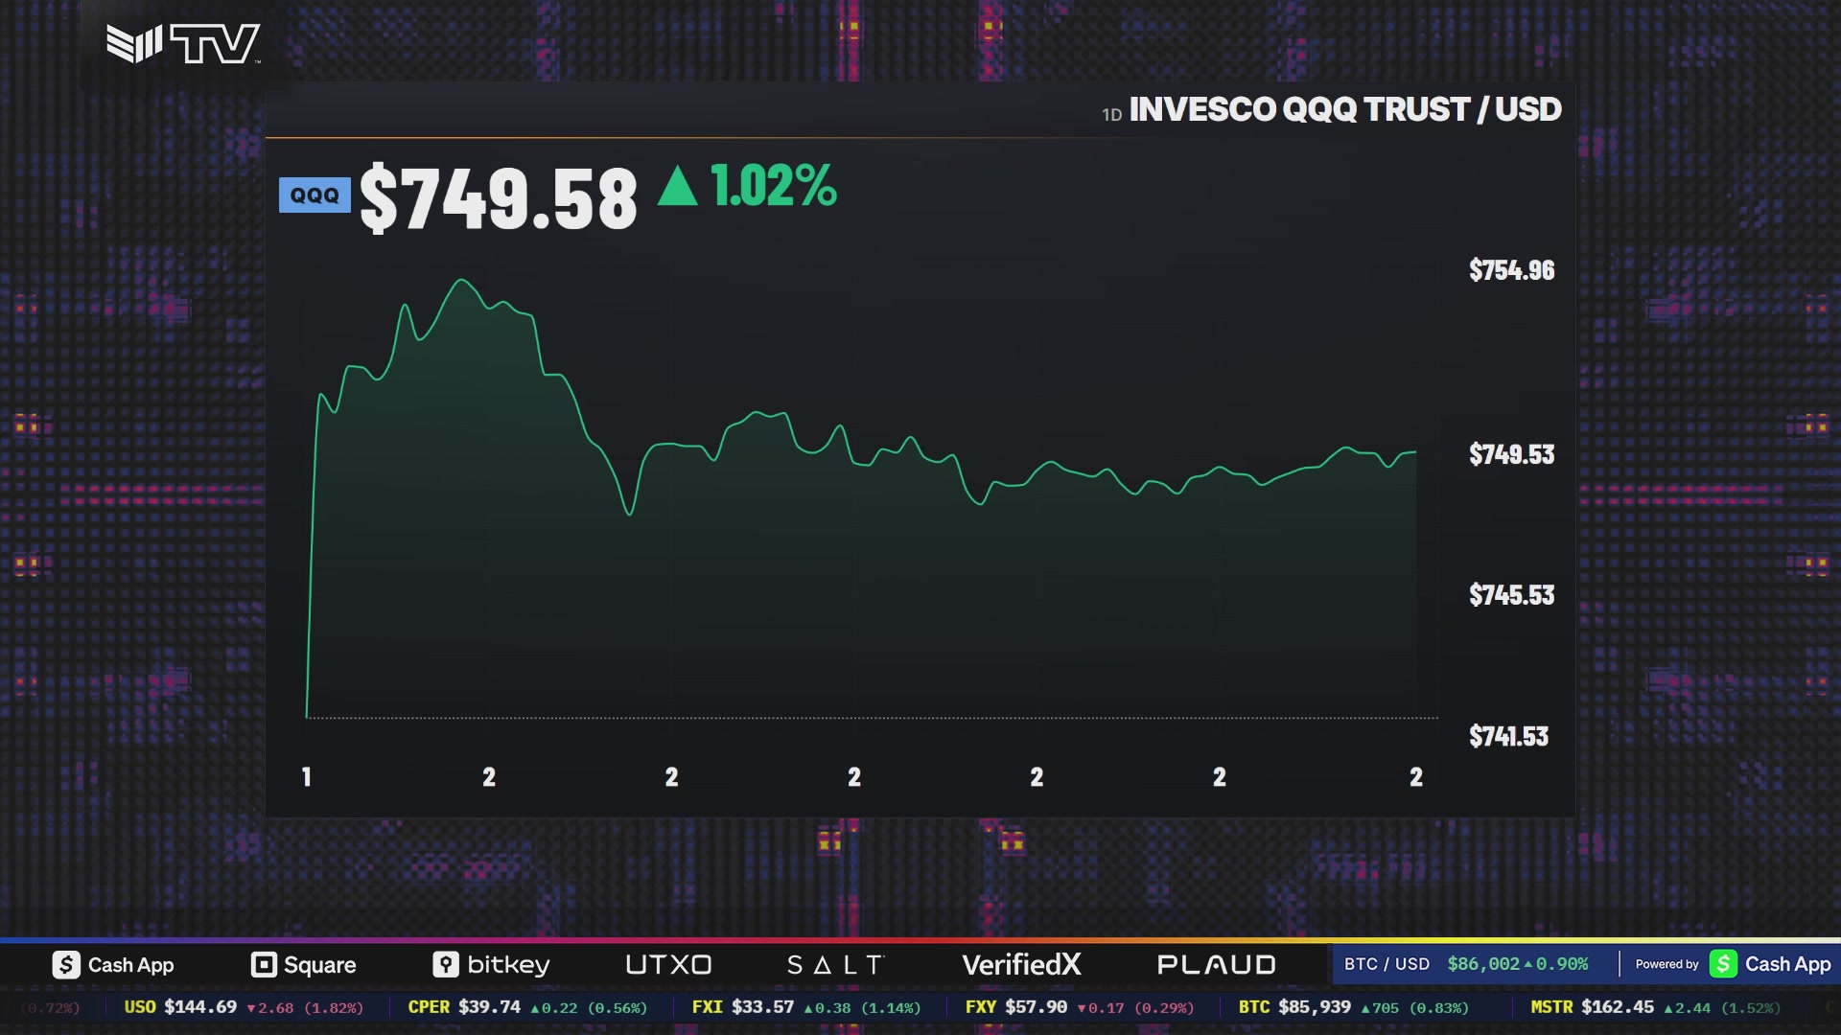Click the 1.02% change value
Viewport: 1841px width, 1035px height.
(774, 186)
